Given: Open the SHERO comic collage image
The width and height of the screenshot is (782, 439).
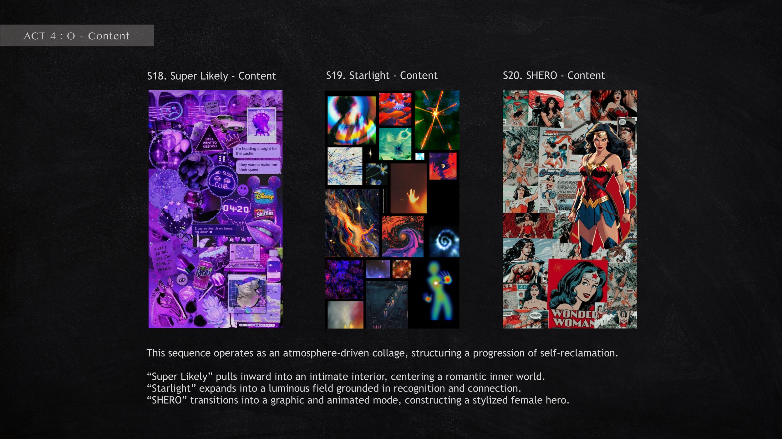Looking at the screenshot, I should tap(570, 209).
